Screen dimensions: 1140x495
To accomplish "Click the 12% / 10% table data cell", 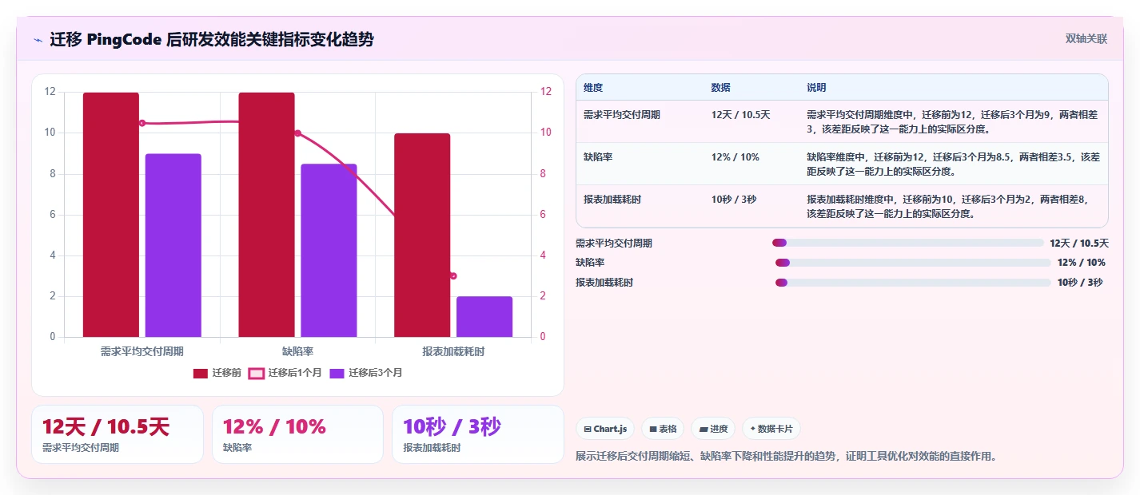I will click(735, 157).
